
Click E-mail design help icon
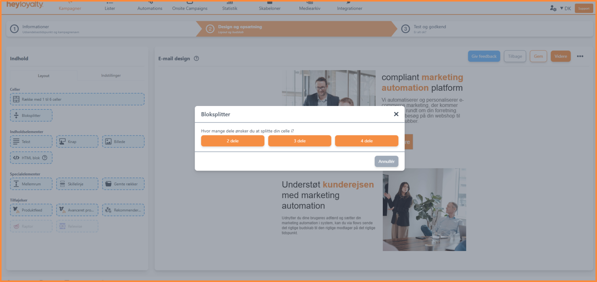(197, 59)
